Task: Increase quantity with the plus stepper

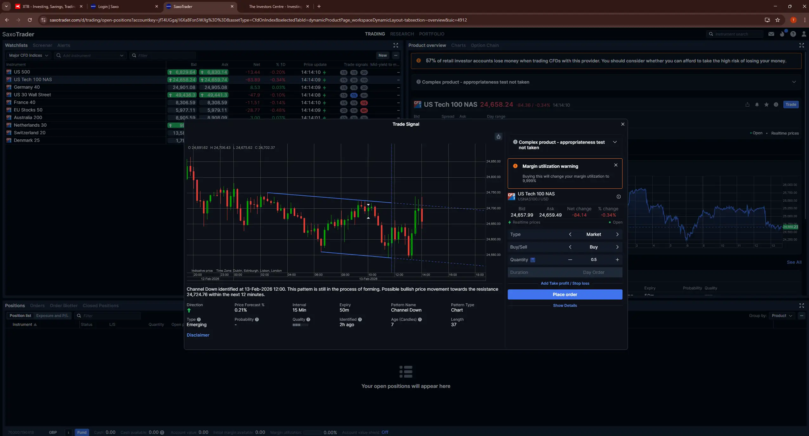Action: (x=617, y=260)
